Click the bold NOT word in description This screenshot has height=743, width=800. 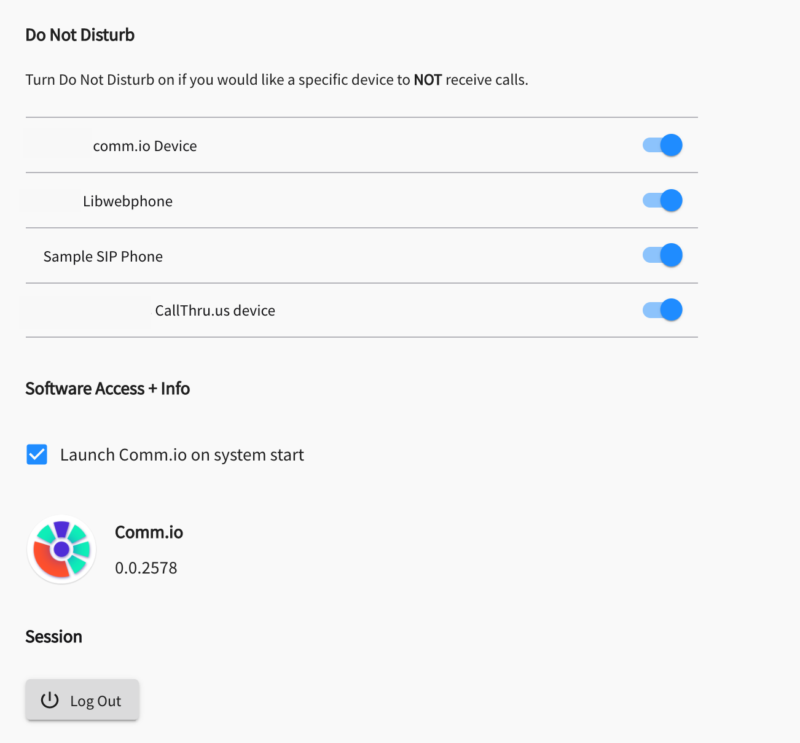point(428,80)
